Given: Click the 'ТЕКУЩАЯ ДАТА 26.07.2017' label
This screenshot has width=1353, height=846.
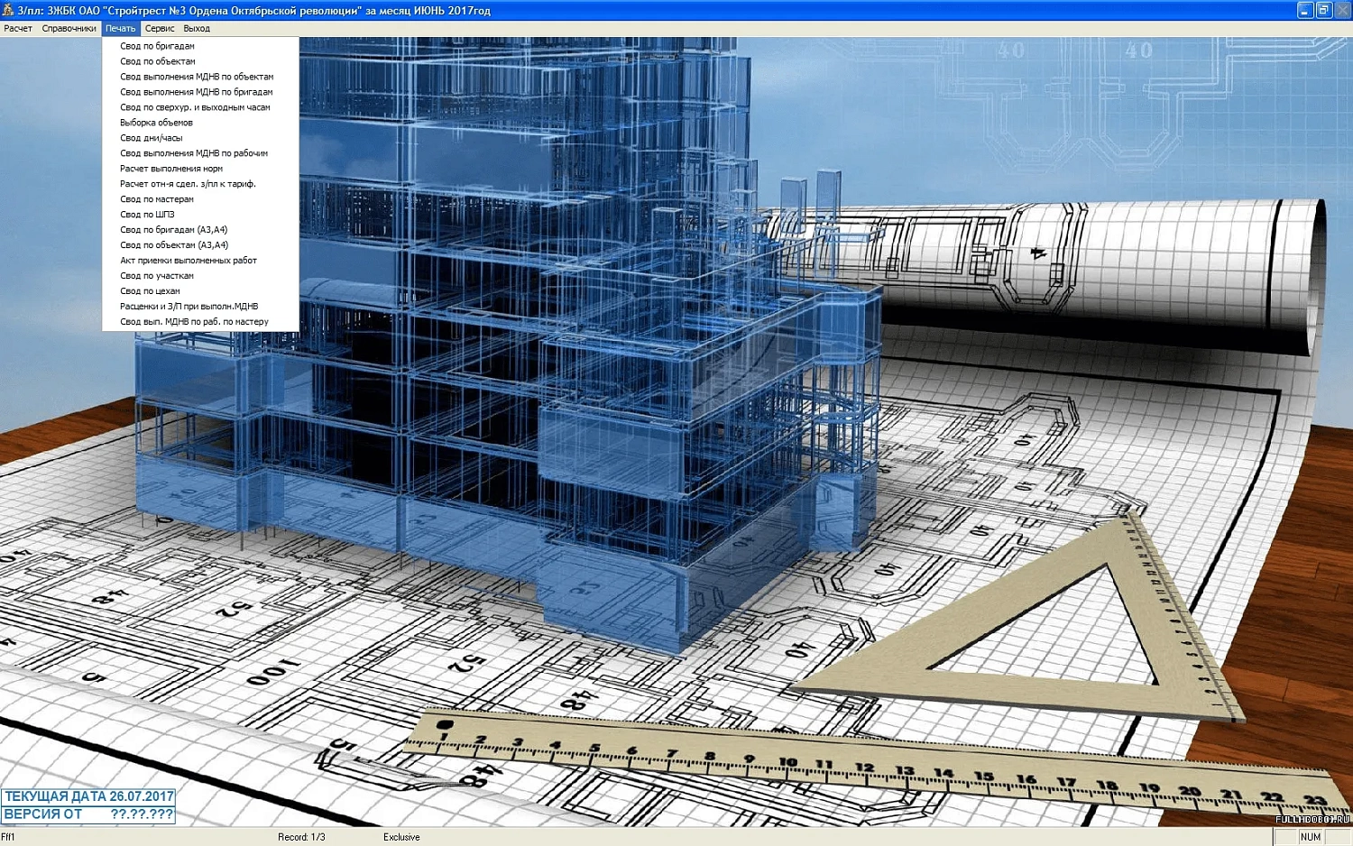Looking at the screenshot, I should coord(88,796).
